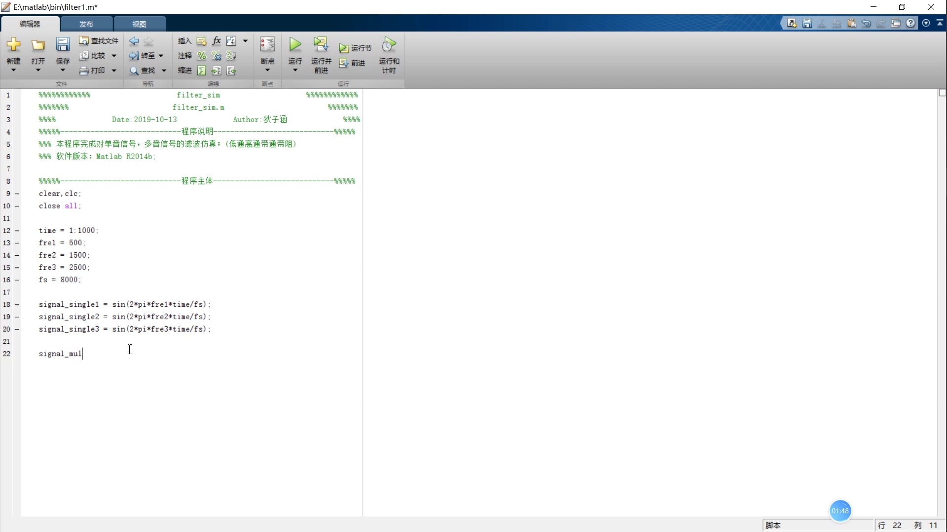Image resolution: width=947 pixels, height=532 pixels.
Task: Collapse the toolstrip with the up-arrow icon
Action: tap(940, 23)
